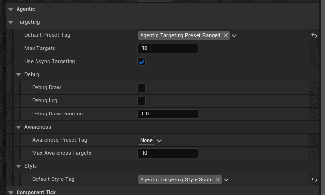This screenshot has height=195, width=325.
Task: Open the Default Preset Tag dropdown arrow
Action: pos(235,36)
